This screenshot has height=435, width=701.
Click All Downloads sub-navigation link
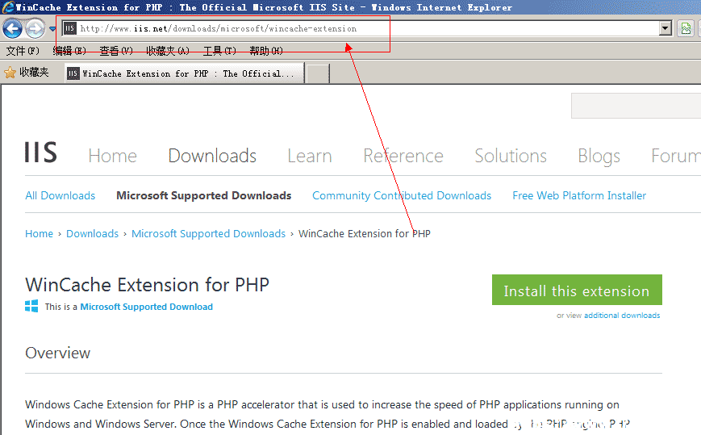[x=61, y=196]
